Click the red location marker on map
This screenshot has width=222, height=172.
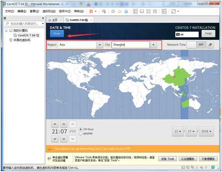coord(174,77)
